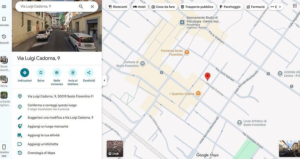
Task: Click Aggiungi un luogo mancante
Action: [x=57, y=126]
